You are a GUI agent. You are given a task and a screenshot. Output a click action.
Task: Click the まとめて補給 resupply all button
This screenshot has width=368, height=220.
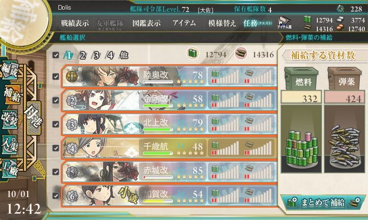click(323, 202)
